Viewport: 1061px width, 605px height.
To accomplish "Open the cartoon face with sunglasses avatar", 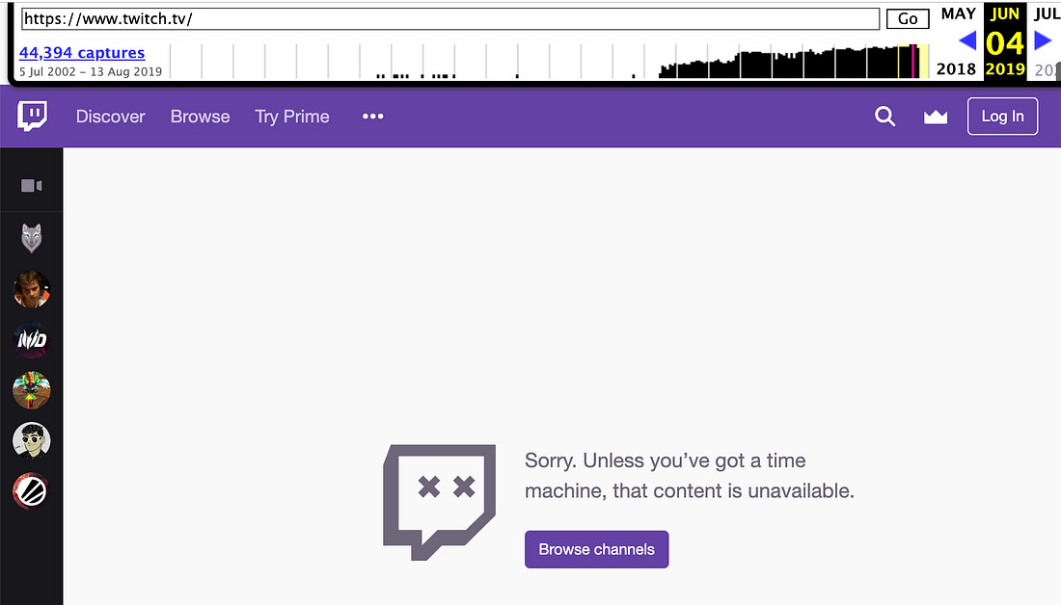I will 31,440.
